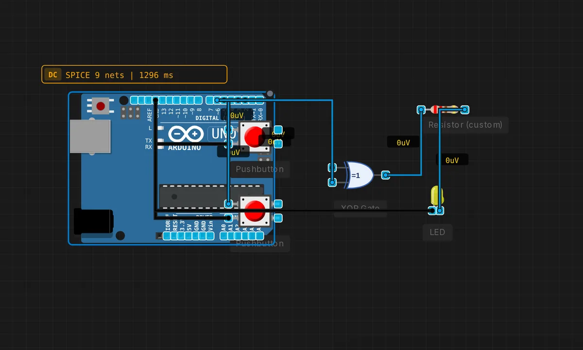Click the red reset button on the Arduino
Viewport: 583px width, 350px height.
coord(101,105)
